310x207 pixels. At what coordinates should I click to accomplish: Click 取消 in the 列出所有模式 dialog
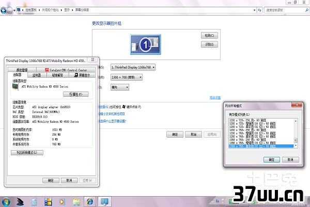pyautogui.click(x=290, y=160)
